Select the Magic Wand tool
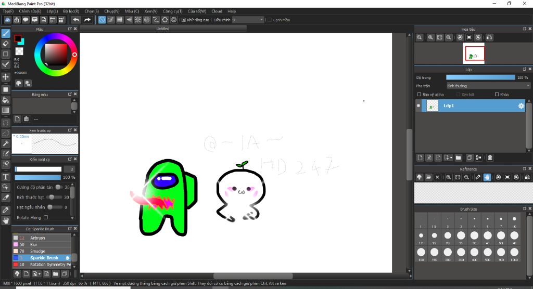The width and height of the screenshot is (533, 289). (6, 143)
